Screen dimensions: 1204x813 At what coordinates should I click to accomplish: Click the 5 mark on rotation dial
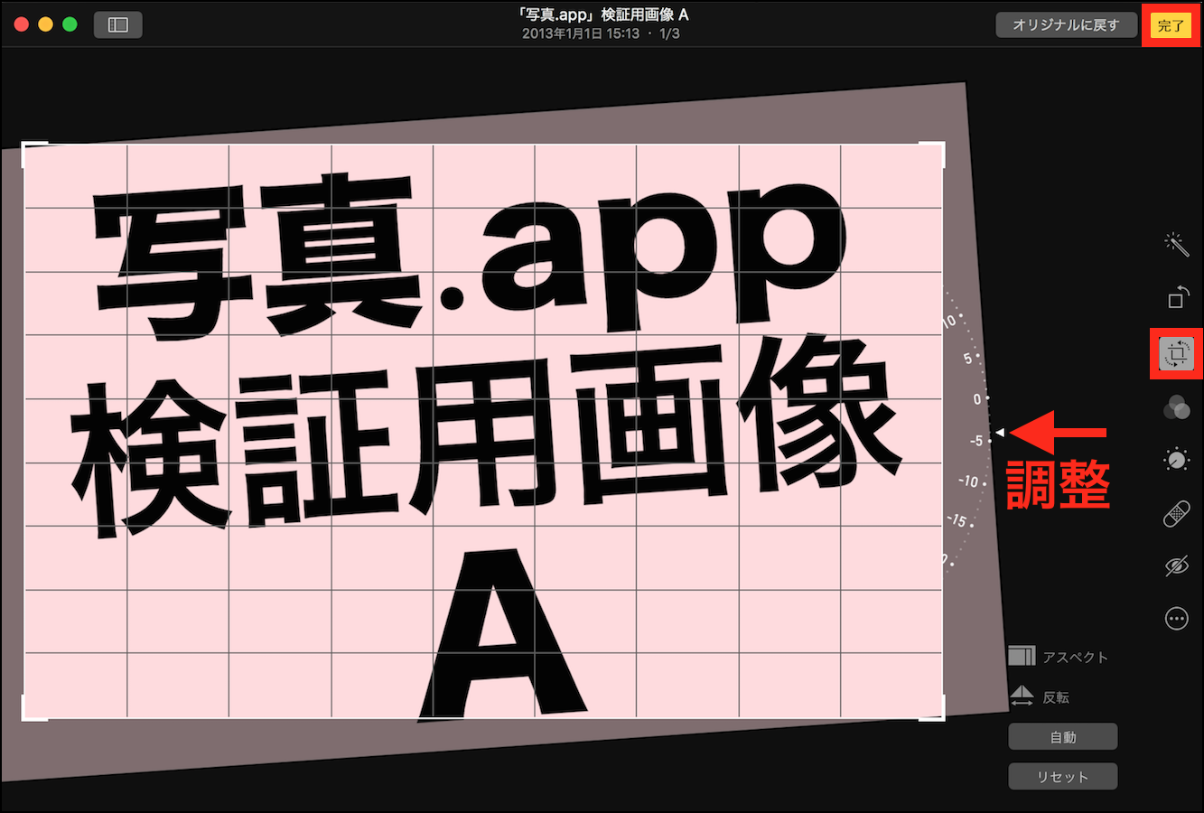tap(967, 359)
